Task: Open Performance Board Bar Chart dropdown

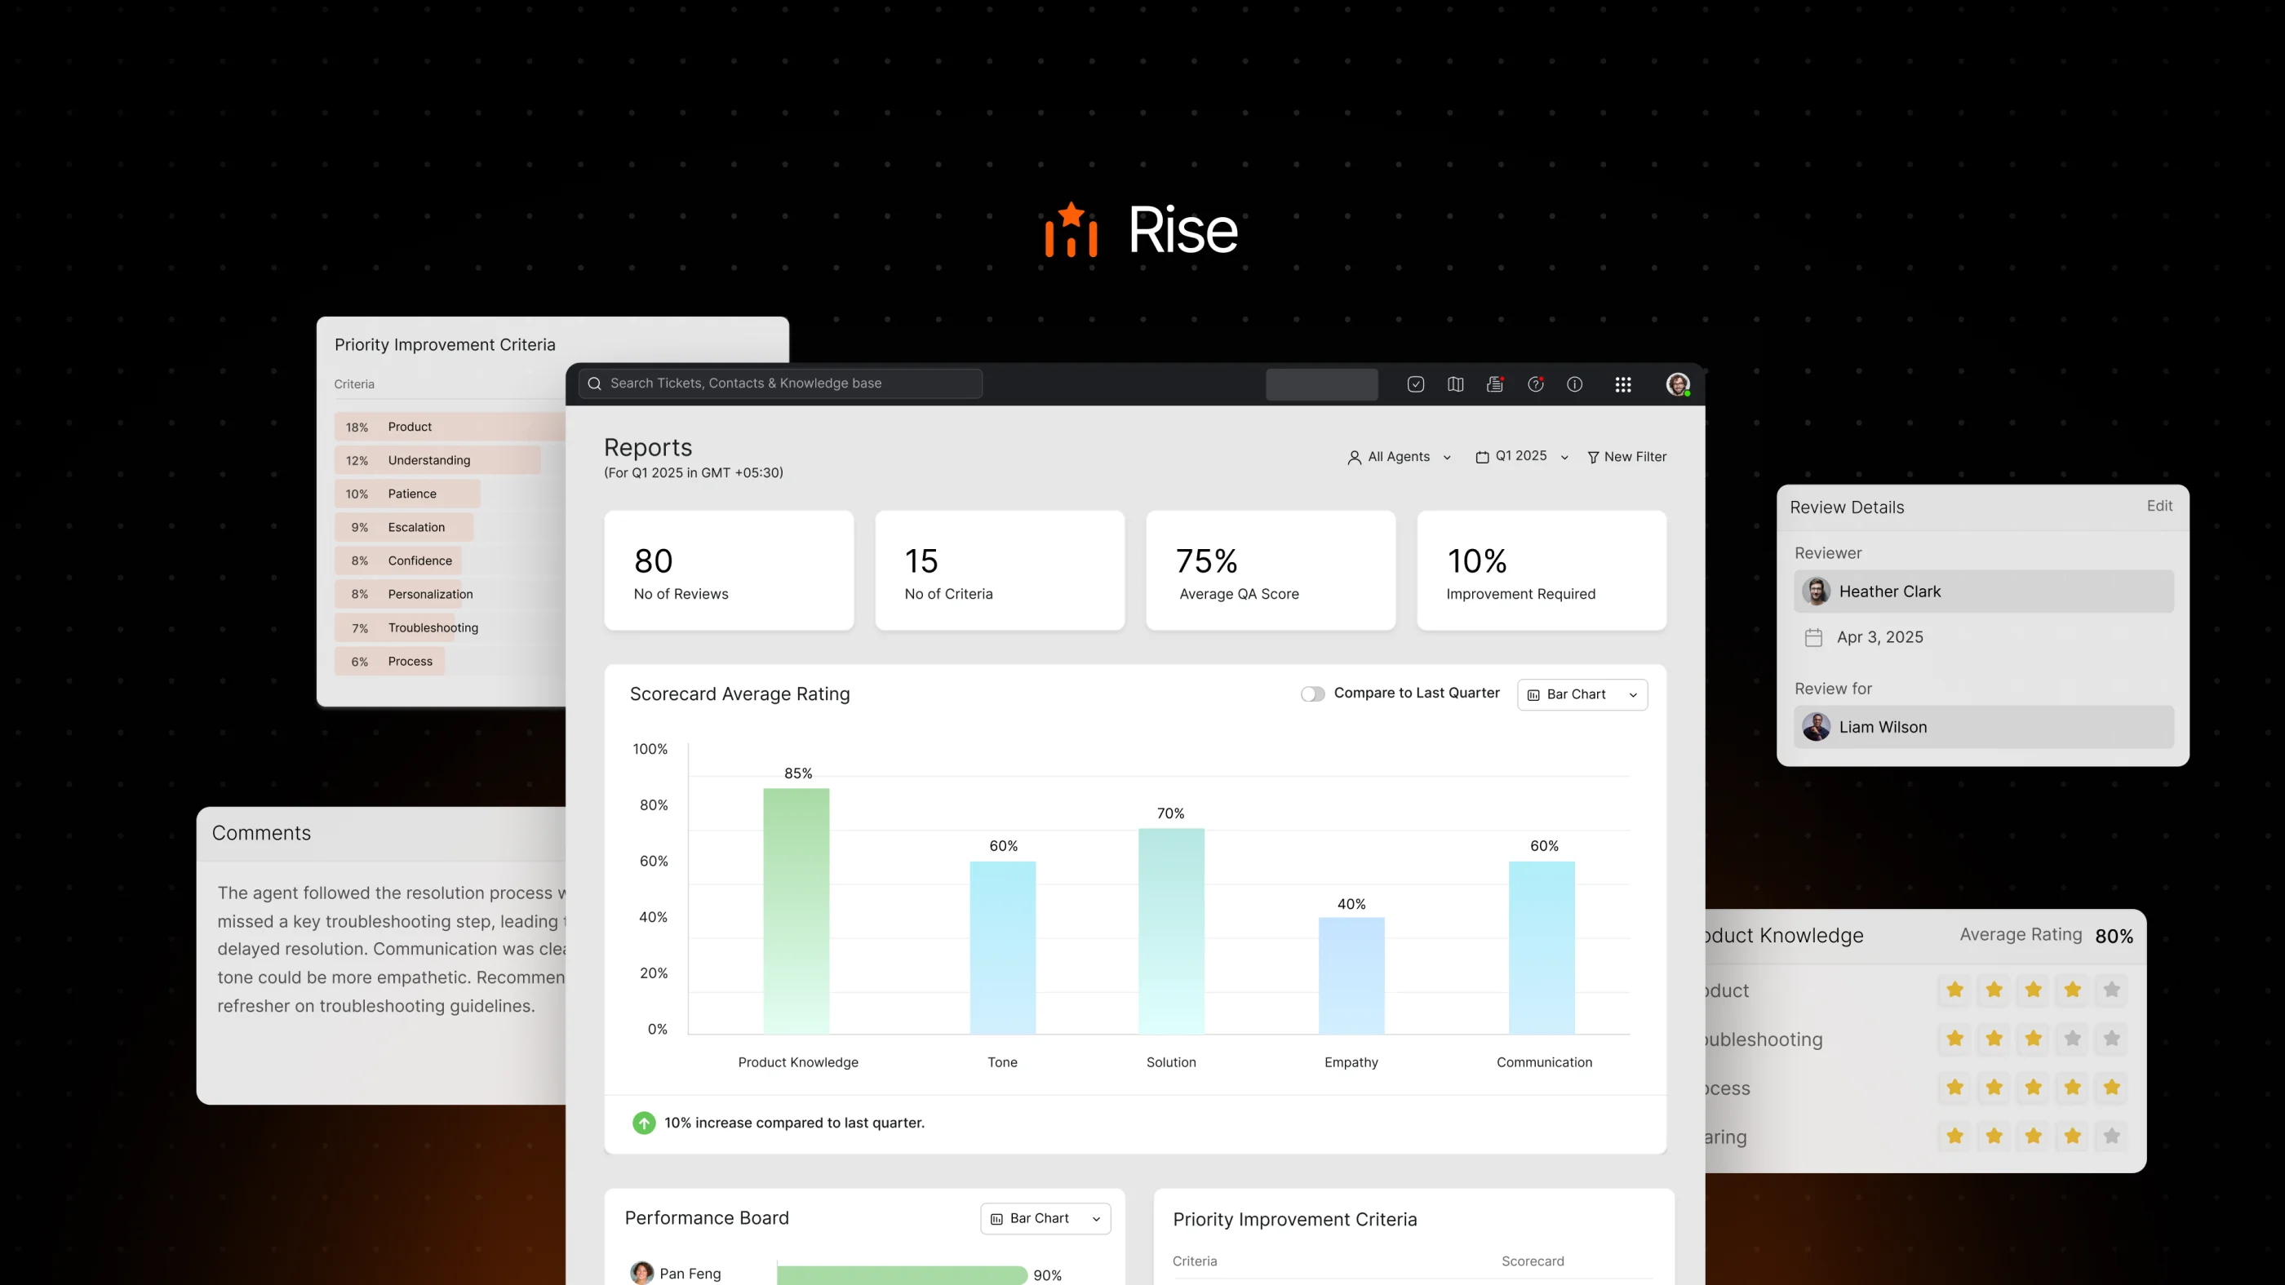Action: 1045,1218
